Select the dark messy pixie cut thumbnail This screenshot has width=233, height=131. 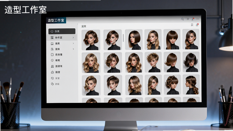pos(113,85)
